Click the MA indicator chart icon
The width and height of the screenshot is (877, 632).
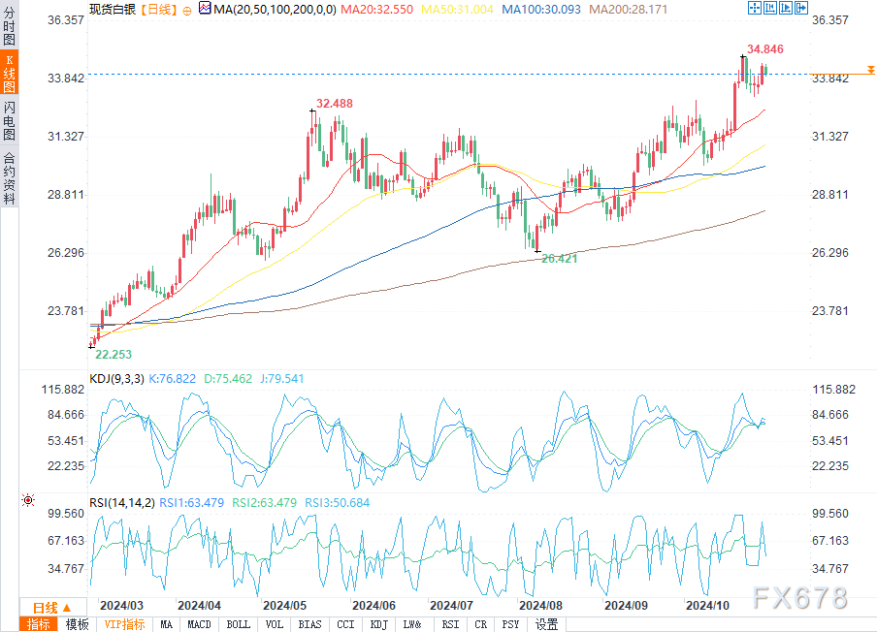click(204, 9)
